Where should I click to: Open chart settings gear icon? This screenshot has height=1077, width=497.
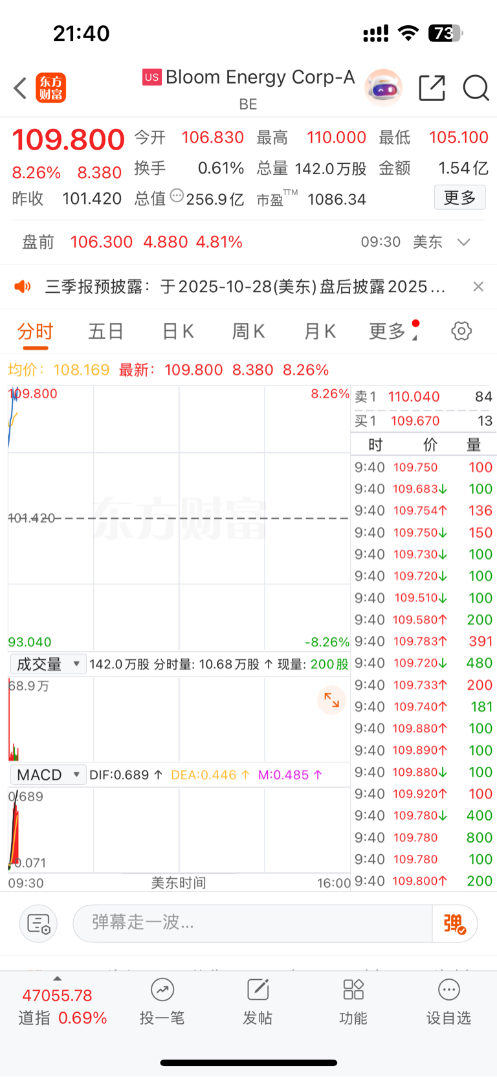[461, 331]
